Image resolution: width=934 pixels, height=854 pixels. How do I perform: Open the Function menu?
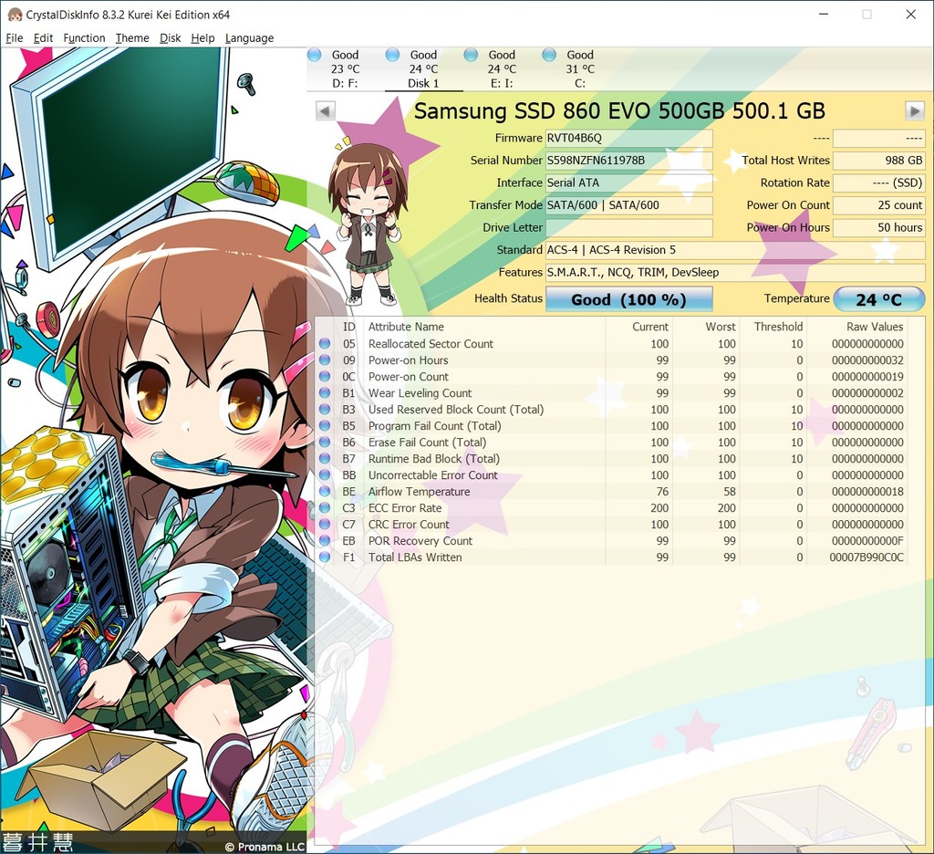coord(84,38)
